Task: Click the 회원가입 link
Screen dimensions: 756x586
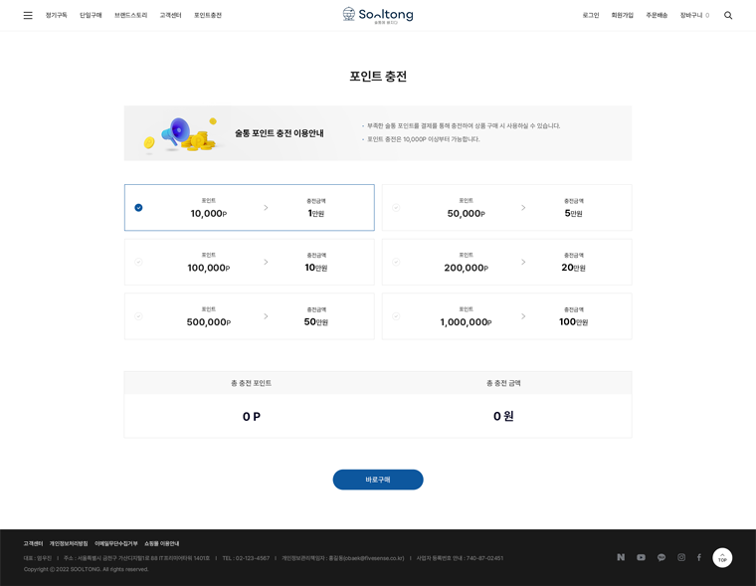Action: [x=623, y=16]
